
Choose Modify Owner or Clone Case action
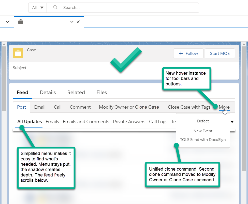click(x=129, y=107)
